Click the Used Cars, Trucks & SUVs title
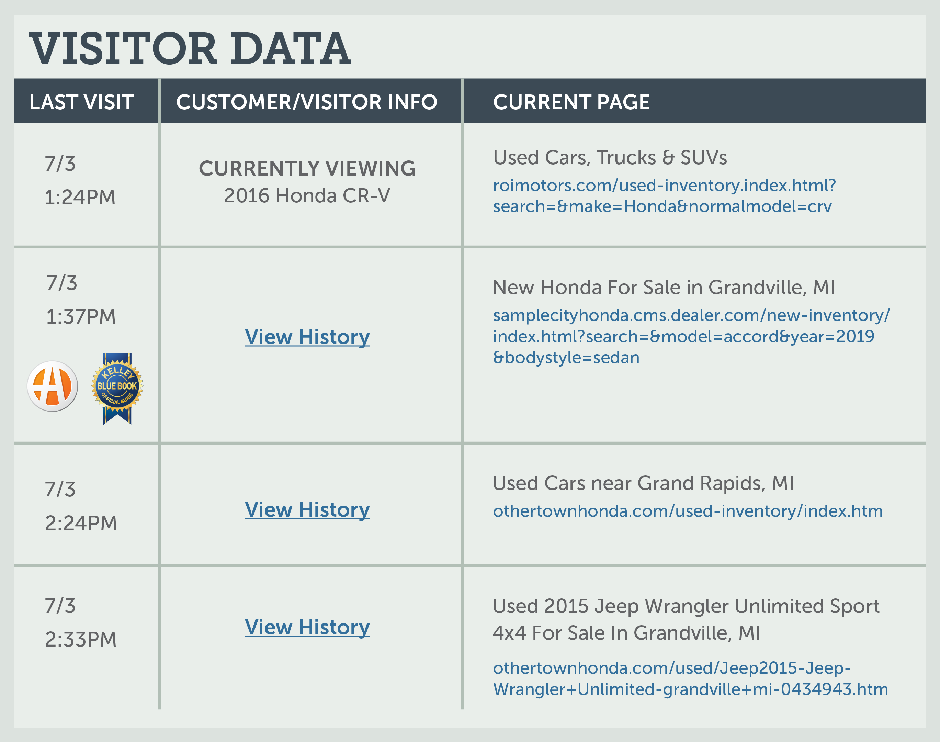This screenshot has width=940, height=742. [610, 158]
